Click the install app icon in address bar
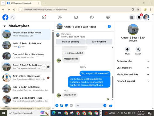This screenshot has width=154, height=116. [133, 10]
